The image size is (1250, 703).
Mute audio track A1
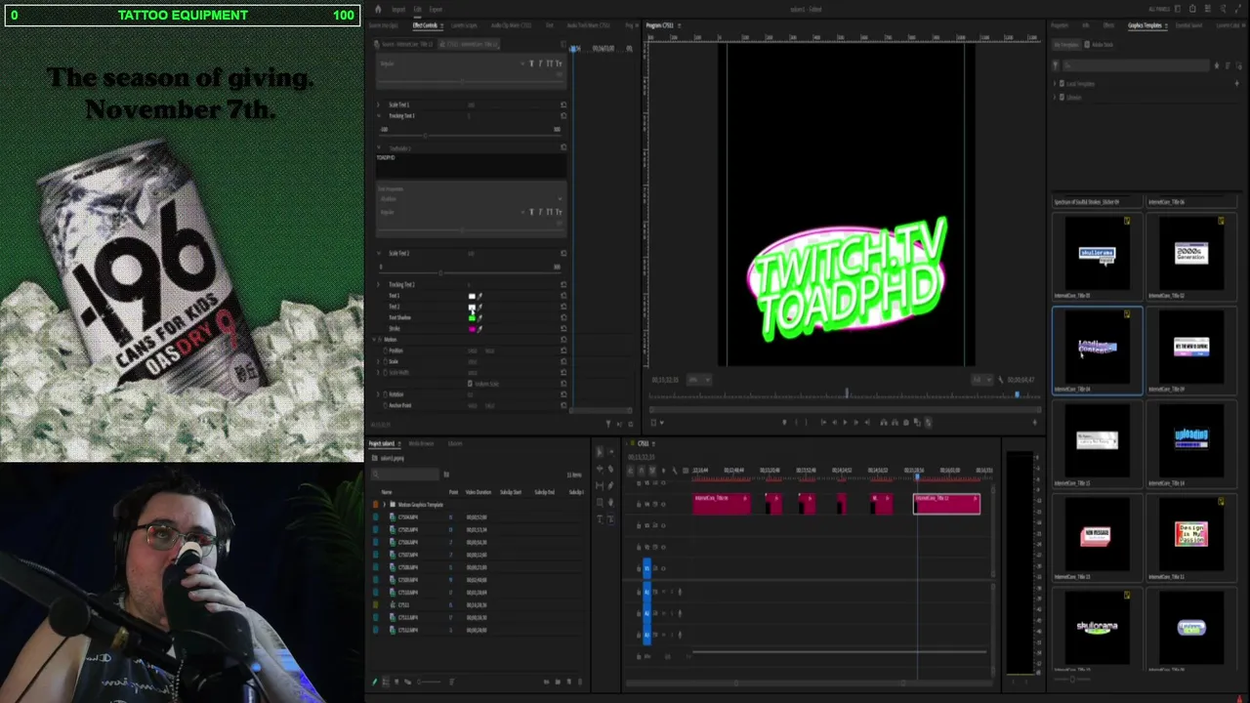pos(663,592)
